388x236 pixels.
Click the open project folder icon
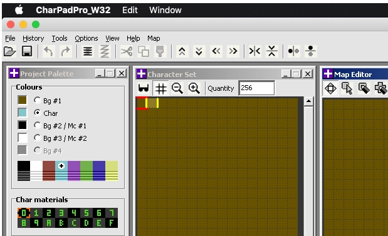[10, 51]
